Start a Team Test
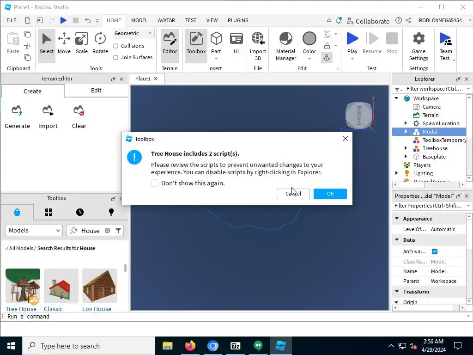The height and width of the screenshot is (355, 473). pos(446,46)
